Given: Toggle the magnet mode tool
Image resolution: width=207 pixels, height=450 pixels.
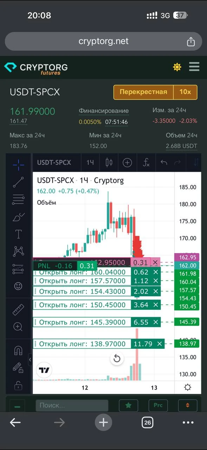Looking at the screenshot, I should tap(18, 350).
